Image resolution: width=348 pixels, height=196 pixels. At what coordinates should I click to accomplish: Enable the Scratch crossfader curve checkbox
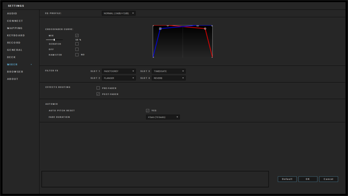[77, 44]
